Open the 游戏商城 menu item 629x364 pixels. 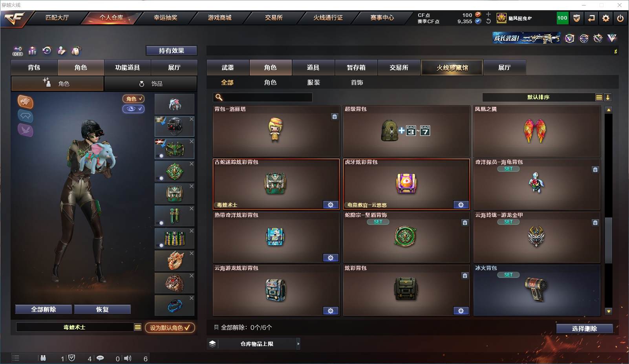click(x=219, y=18)
